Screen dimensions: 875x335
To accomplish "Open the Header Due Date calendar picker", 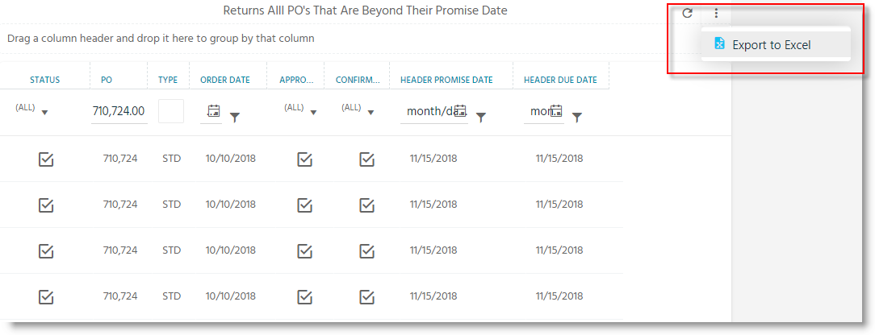I will tap(556, 110).
